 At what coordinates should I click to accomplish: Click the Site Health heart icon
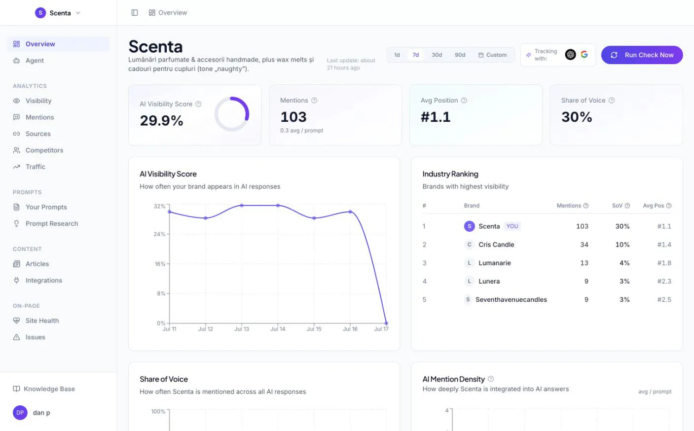[16, 321]
